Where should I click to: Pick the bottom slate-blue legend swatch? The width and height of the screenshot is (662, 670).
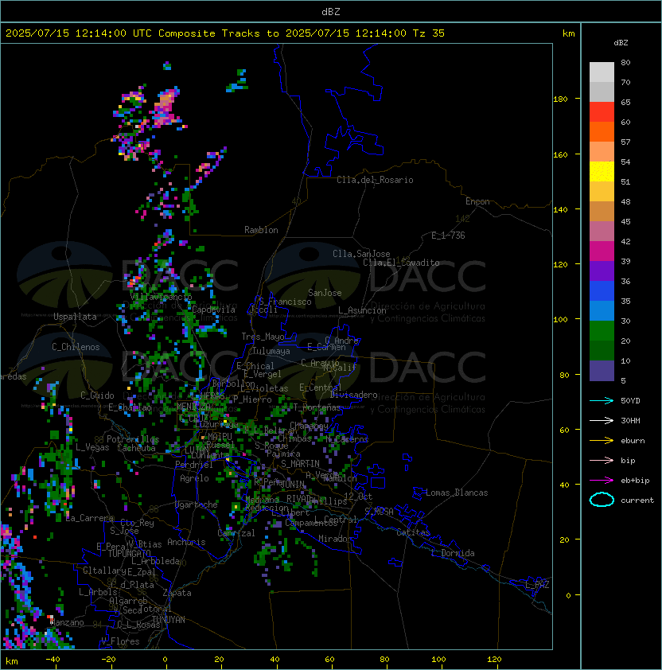coord(602,371)
